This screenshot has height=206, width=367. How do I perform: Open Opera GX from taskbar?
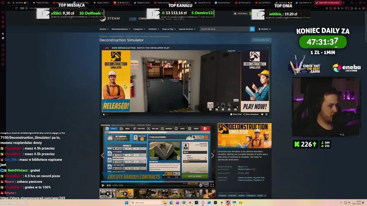pyautogui.click(x=203, y=203)
